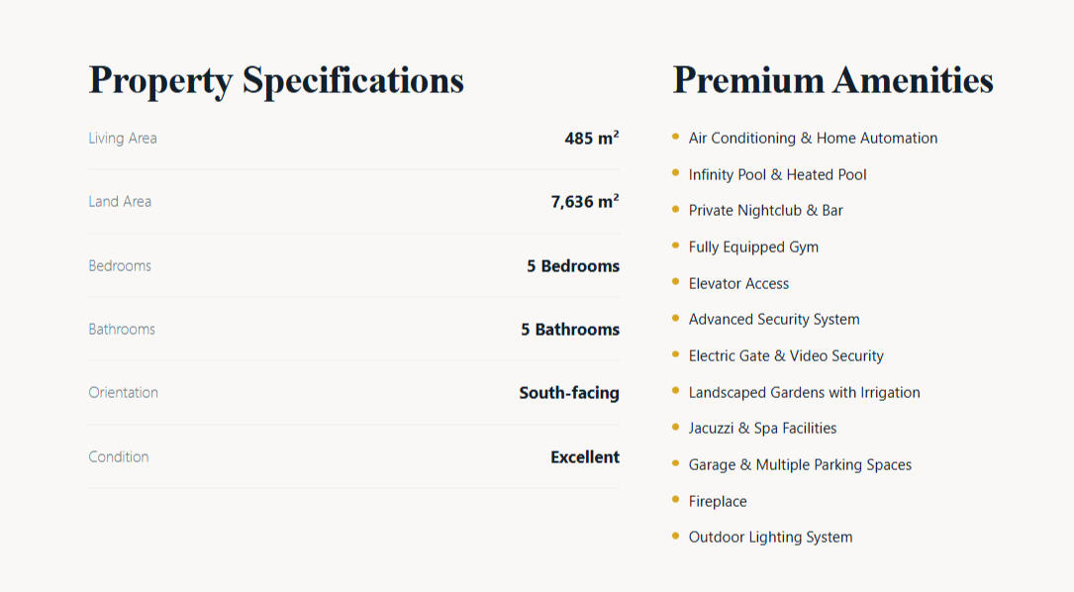Click Landscaped Gardens with Irrigation item

coord(804,393)
